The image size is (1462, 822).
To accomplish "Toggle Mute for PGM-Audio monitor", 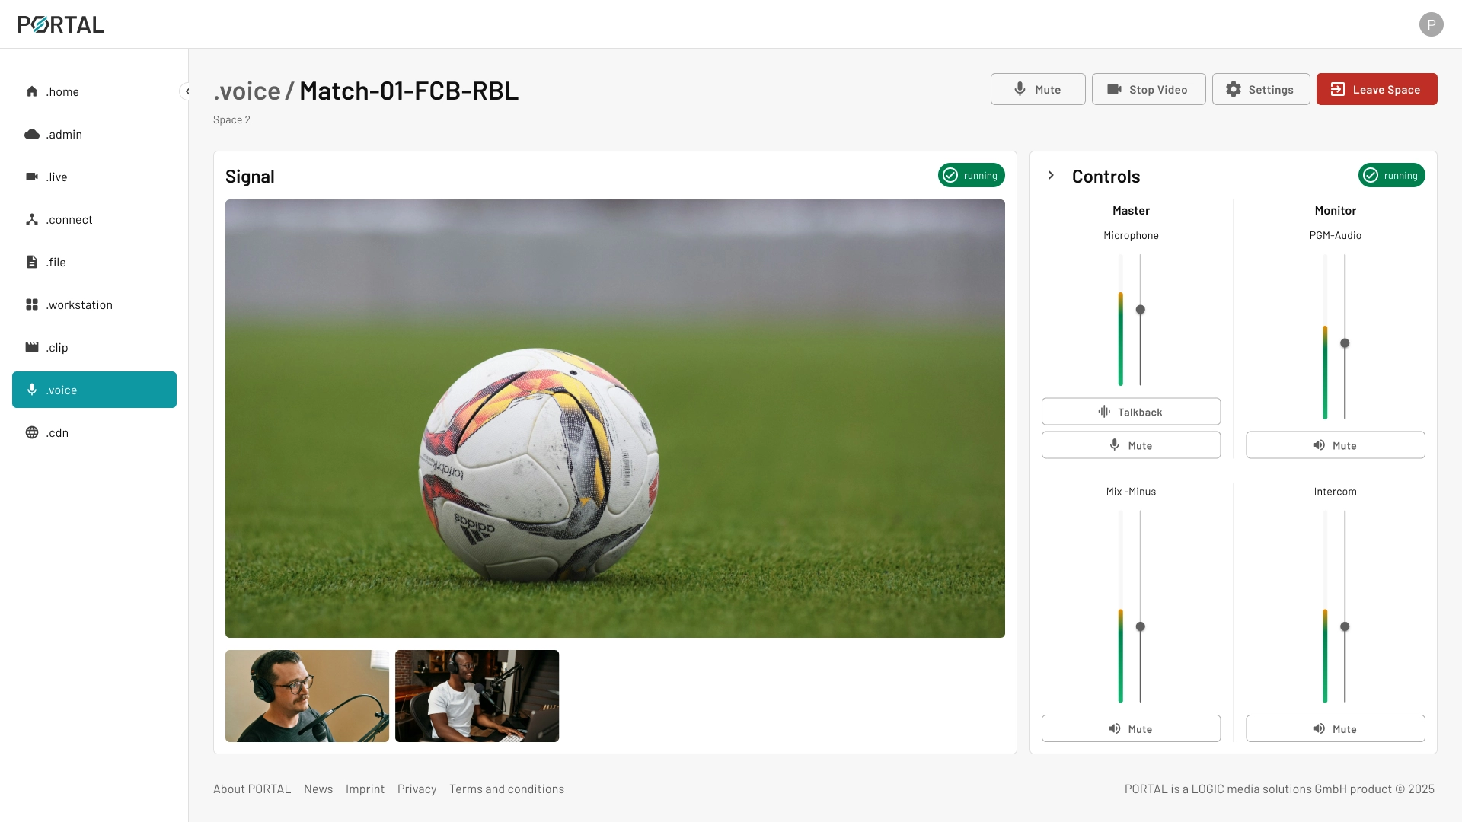I will pos(1335,445).
